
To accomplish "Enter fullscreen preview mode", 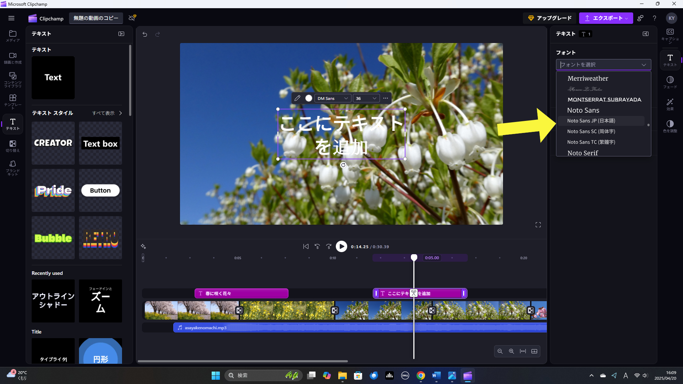I will (538, 225).
